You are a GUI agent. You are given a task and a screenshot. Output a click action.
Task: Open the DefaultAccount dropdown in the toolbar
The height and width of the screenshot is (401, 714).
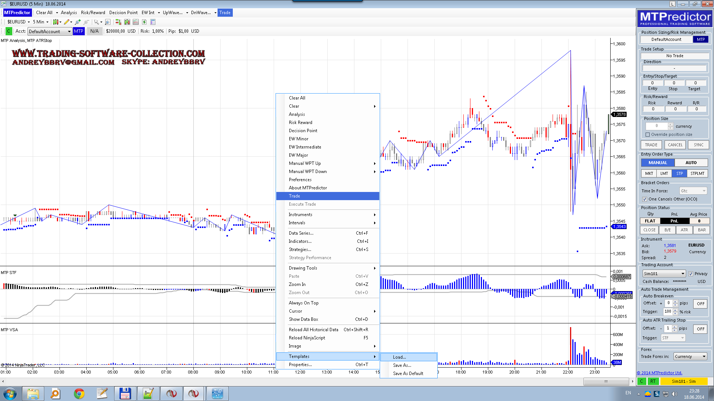tap(69, 32)
